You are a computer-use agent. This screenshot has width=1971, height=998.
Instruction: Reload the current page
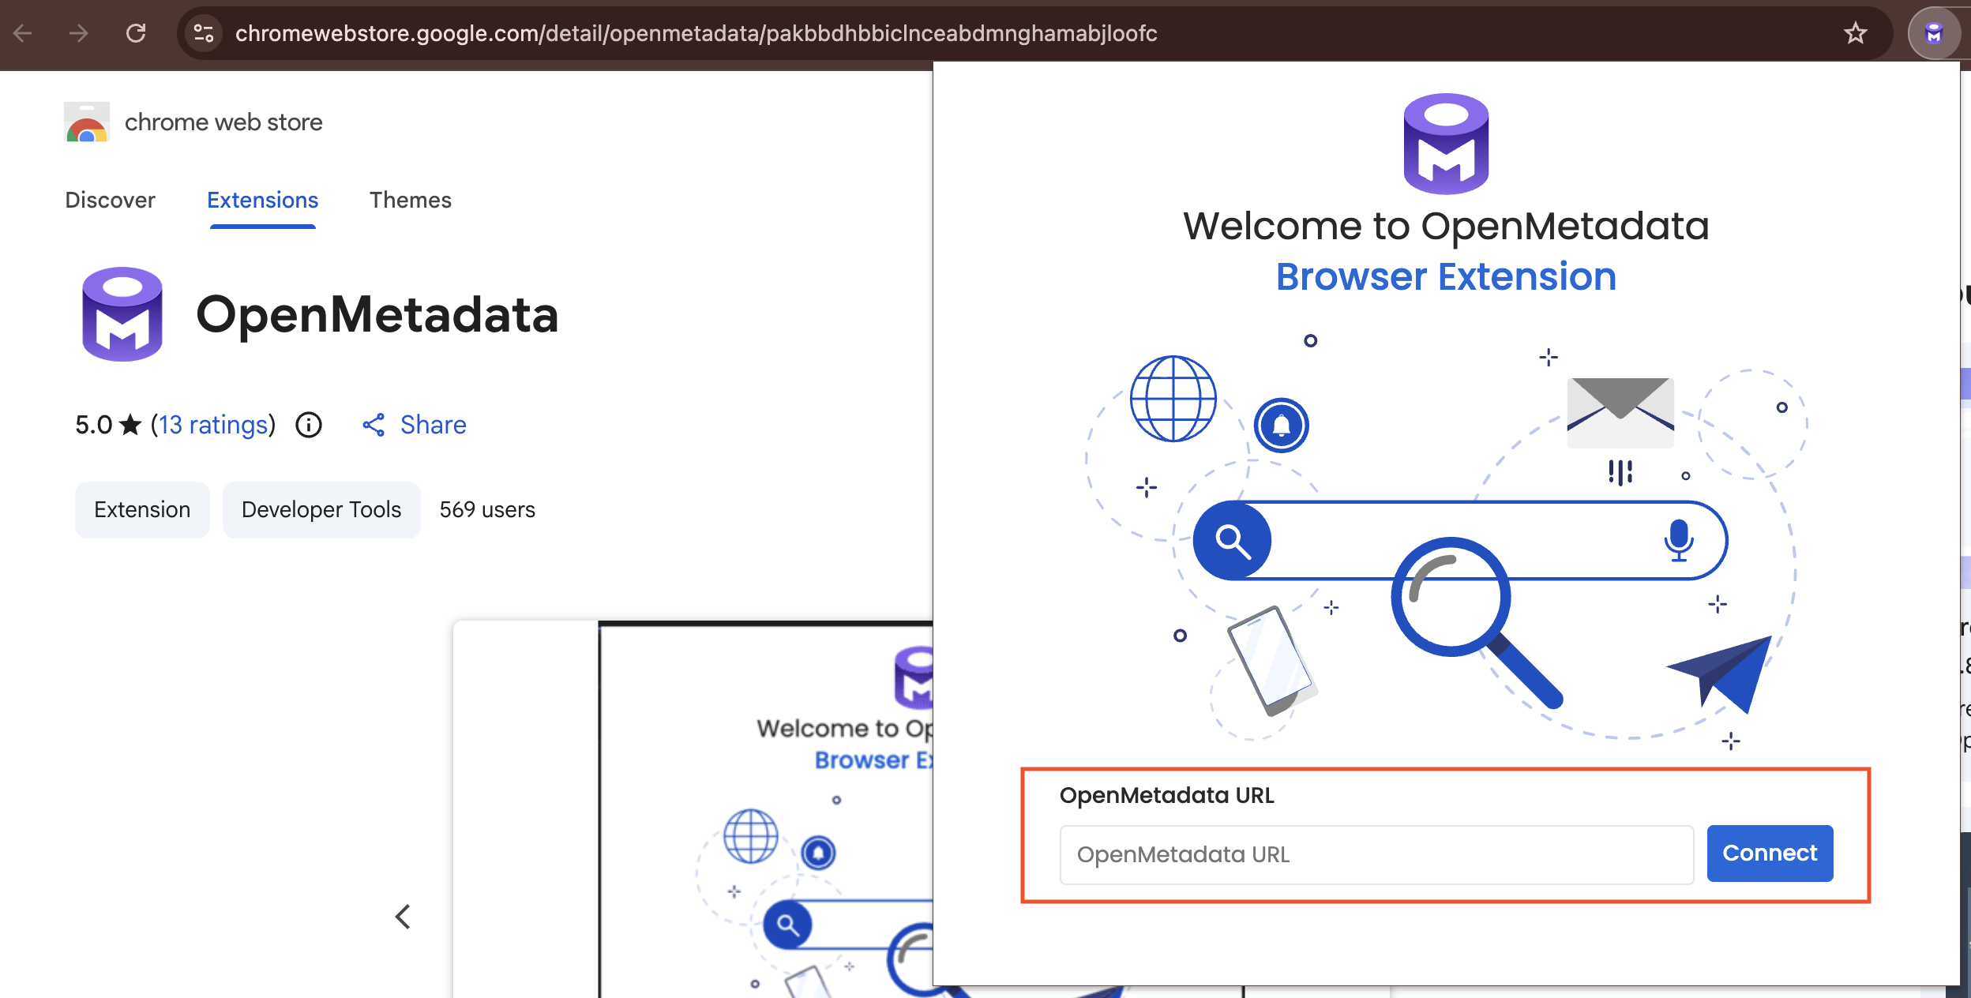[136, 33]
